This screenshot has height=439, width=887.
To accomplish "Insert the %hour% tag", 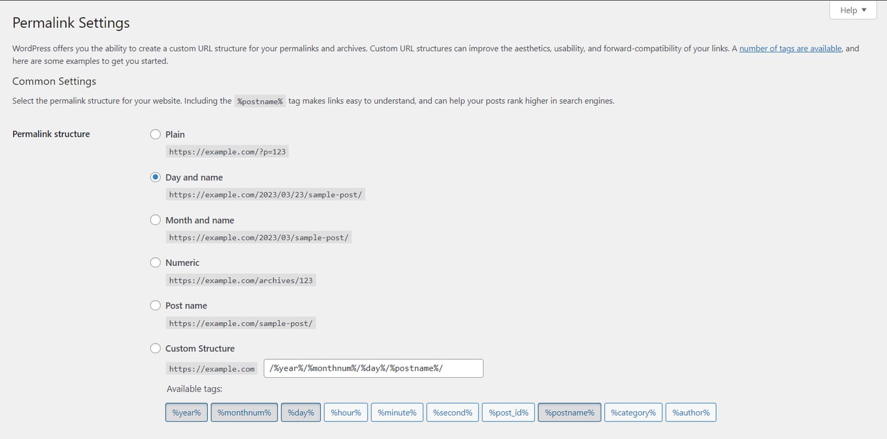I will tap(345, 412).
